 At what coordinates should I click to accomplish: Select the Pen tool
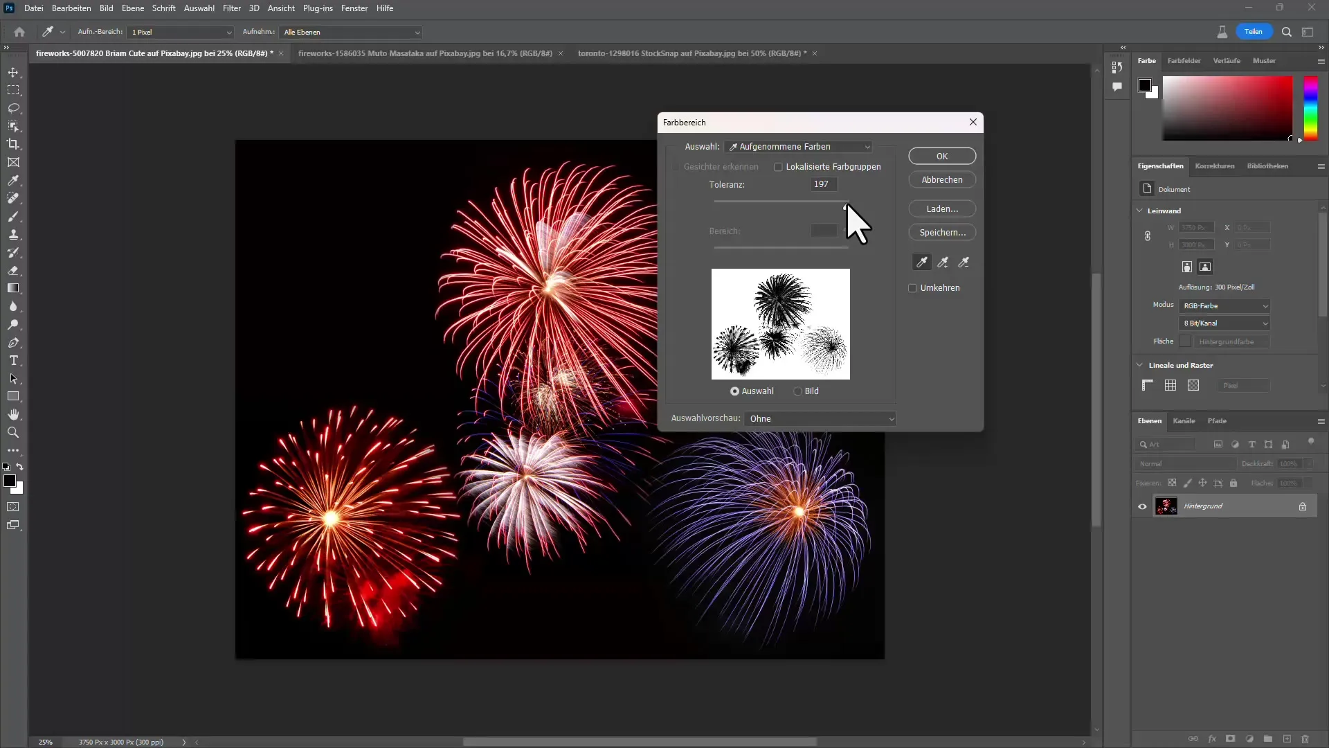[x=13, y=342]
